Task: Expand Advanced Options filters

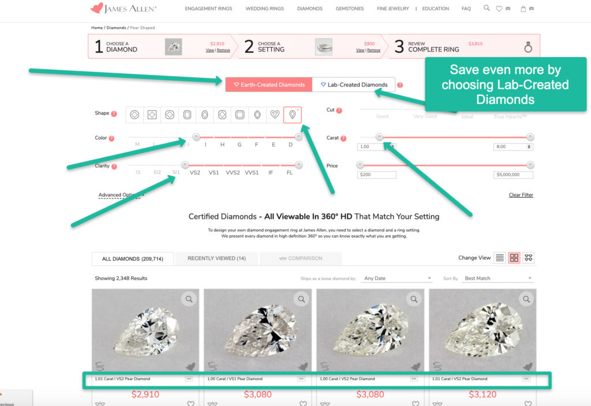Action: click(x=119, y=195)
